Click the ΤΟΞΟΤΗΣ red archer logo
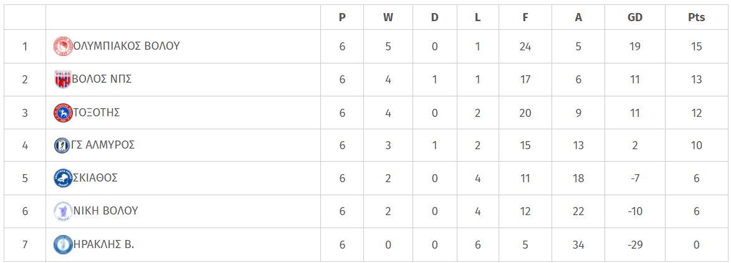731x263 pixels. pyautogui.click(x=63, y=113)
